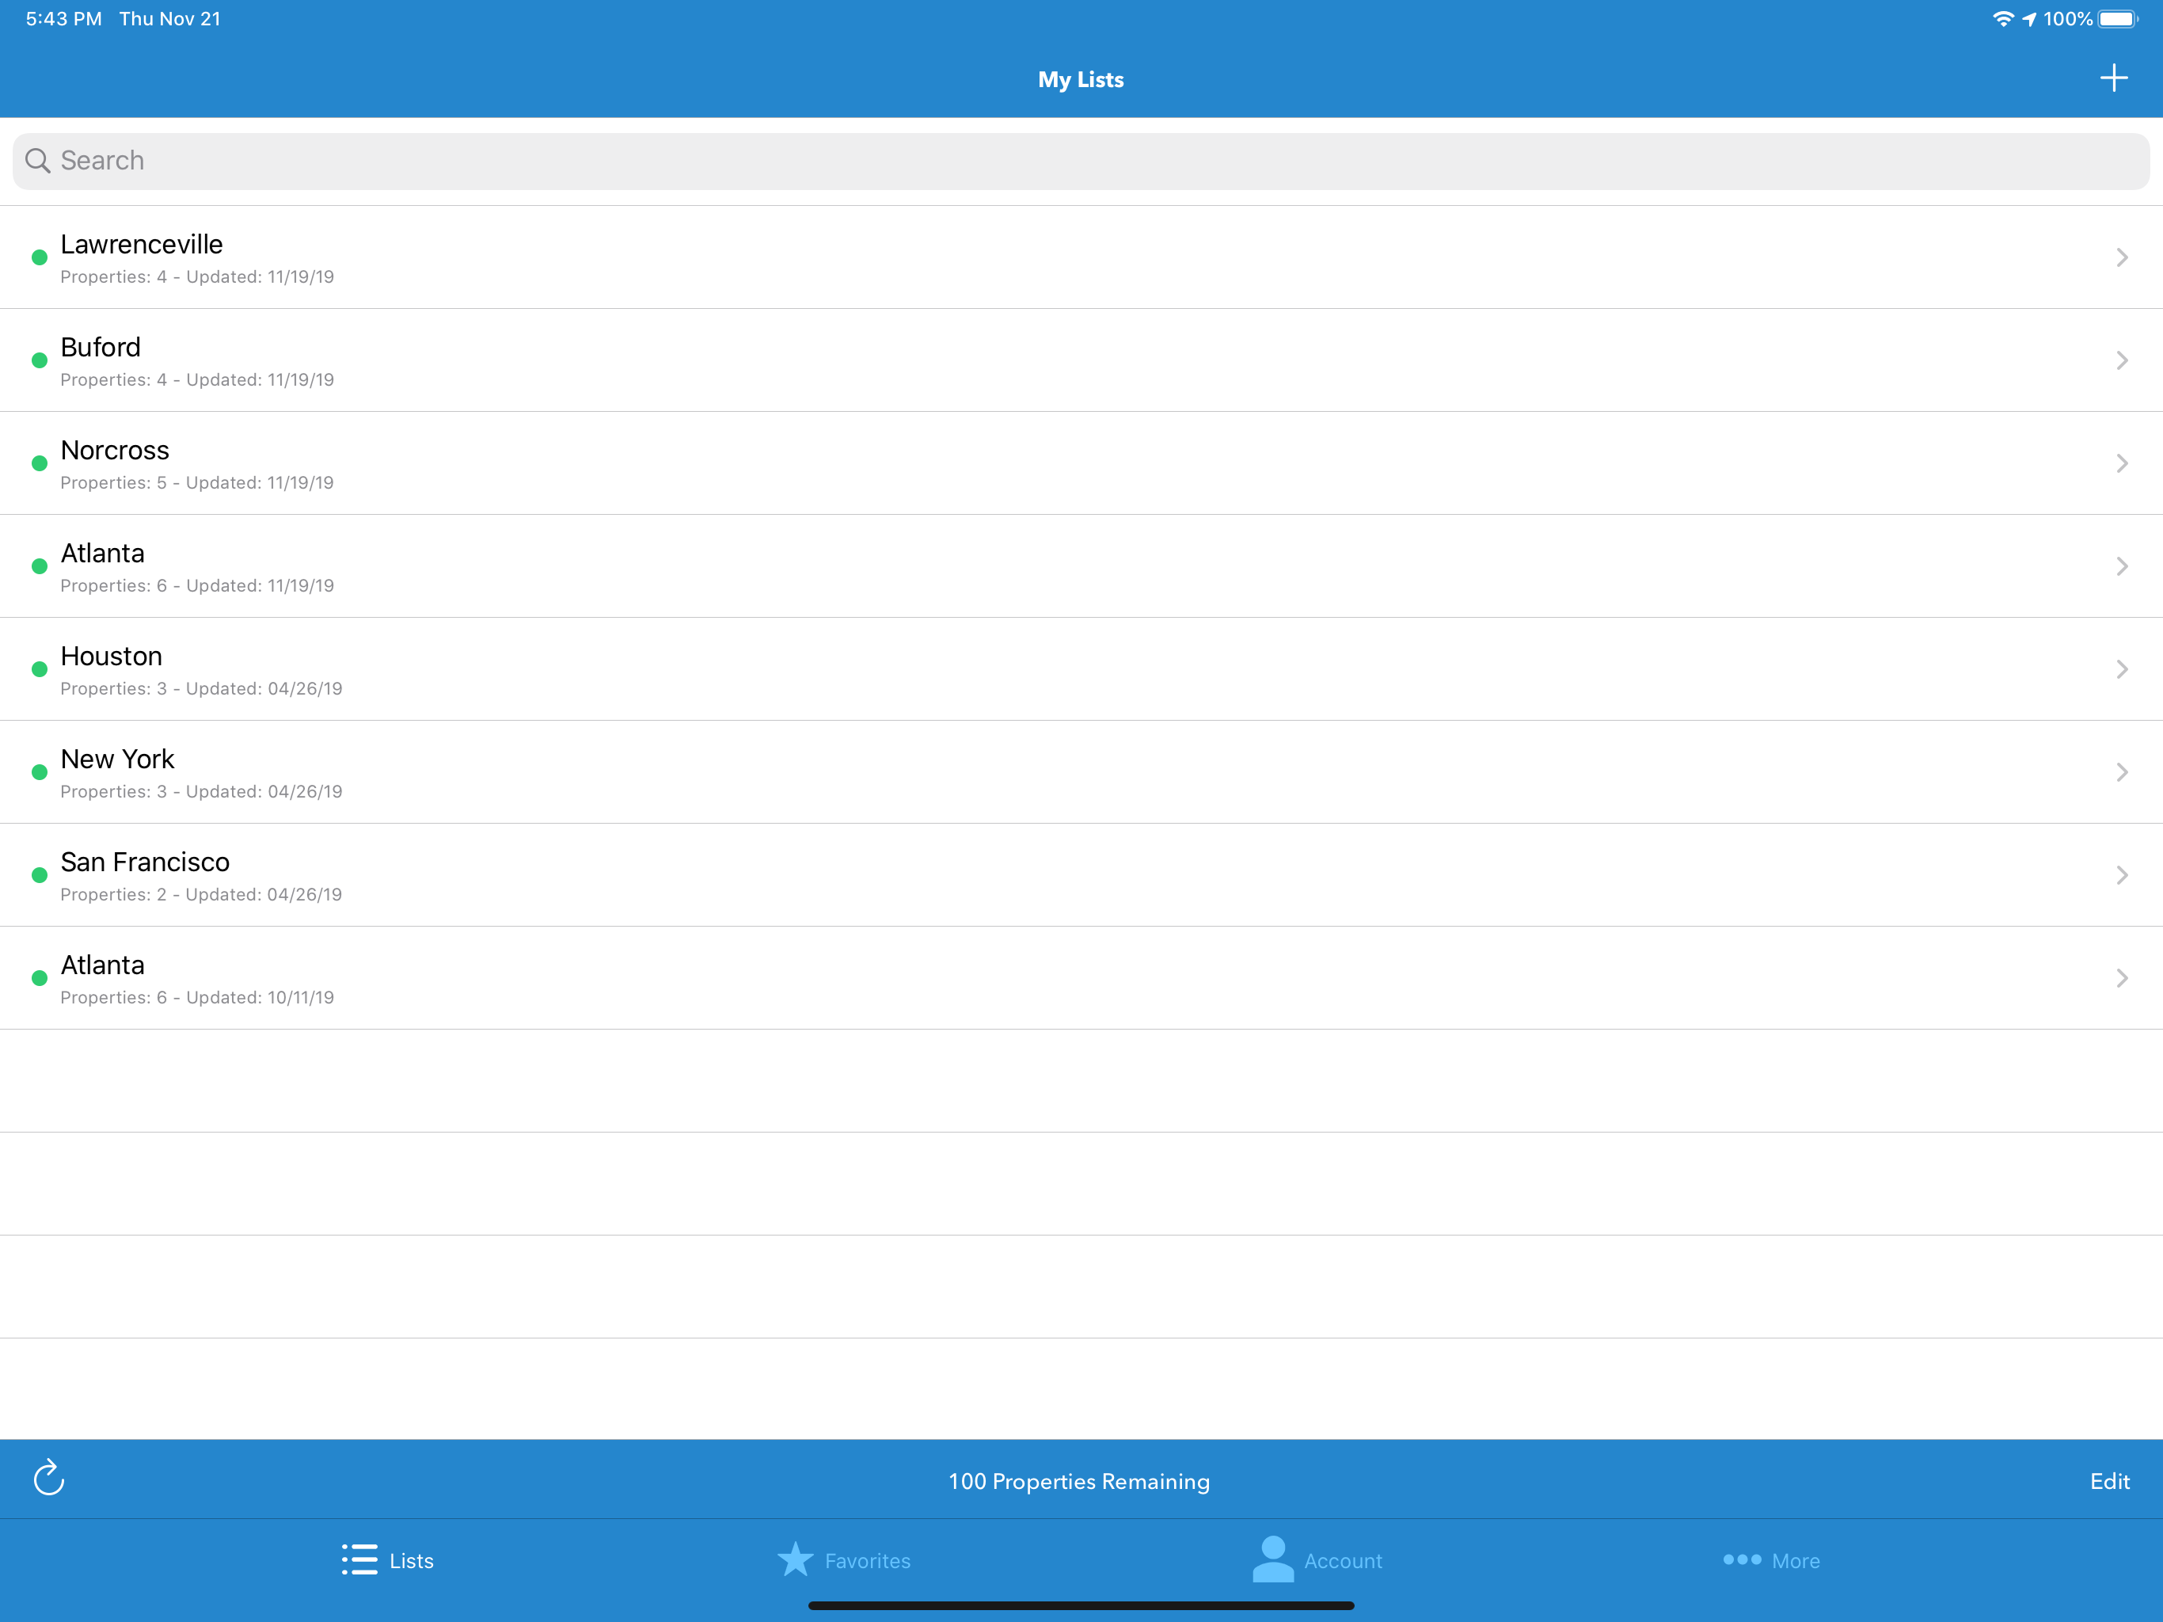Select the Lists tab icon
The height and width of the screenshot is (1622, 2163).
pos(360,1559)
